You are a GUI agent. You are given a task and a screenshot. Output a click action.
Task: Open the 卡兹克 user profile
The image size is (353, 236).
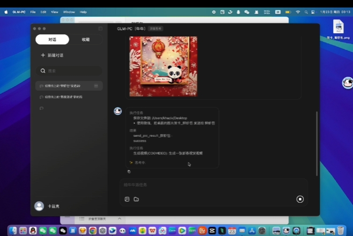[x=47, y=206]
